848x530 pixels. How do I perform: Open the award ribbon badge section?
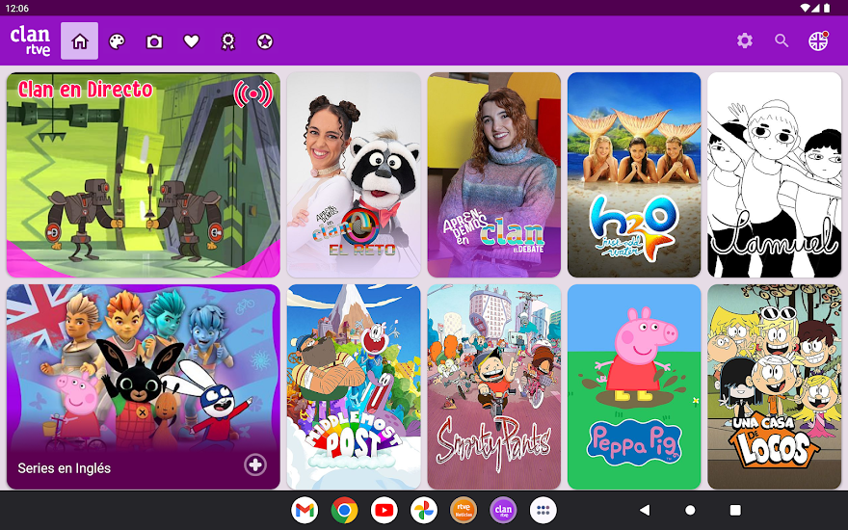pyautogui.click(x=228, y=41)
